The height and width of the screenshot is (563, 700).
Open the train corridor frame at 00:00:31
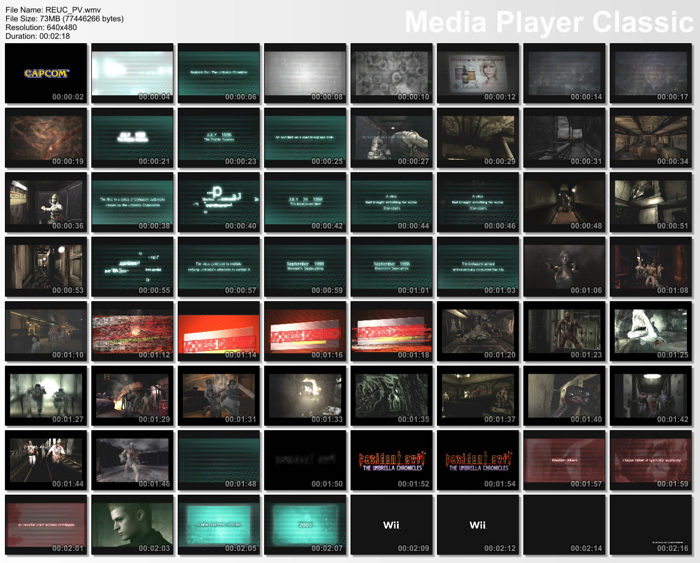pos(564,138)
